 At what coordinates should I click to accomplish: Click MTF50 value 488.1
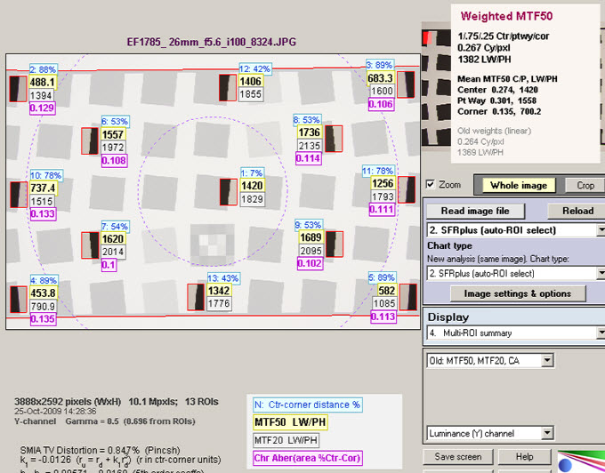click(44, 82)
